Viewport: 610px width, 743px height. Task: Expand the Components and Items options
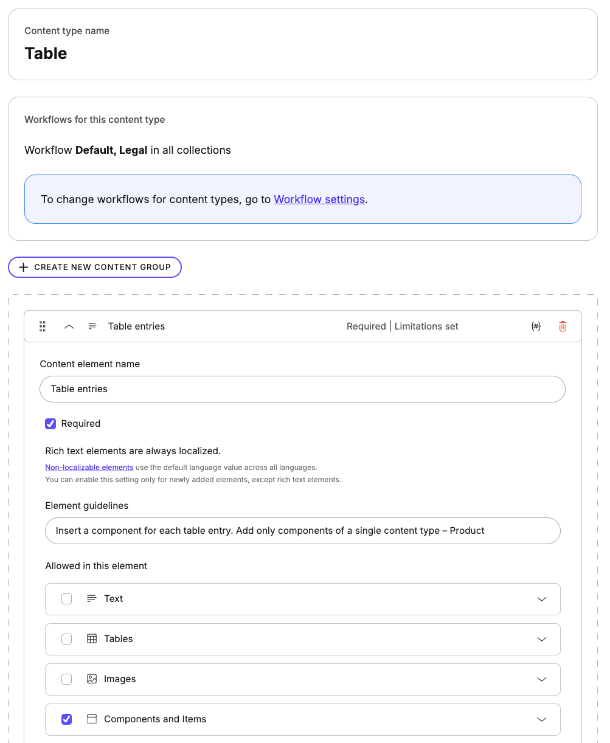[541, 719]
